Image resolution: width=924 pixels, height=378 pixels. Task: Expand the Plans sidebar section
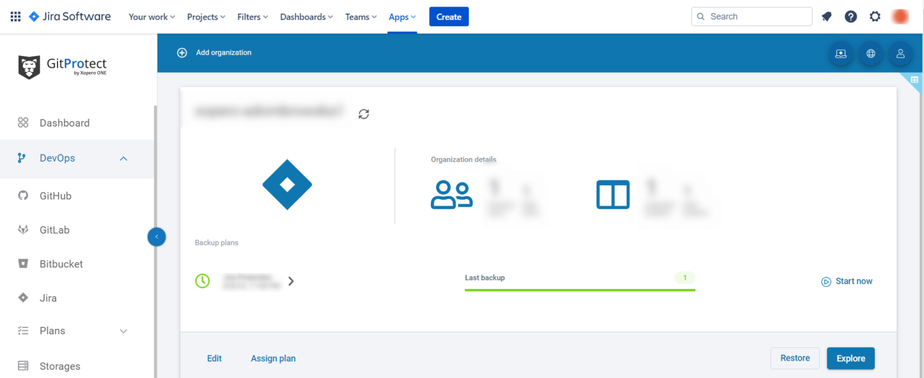click(123, 331)
